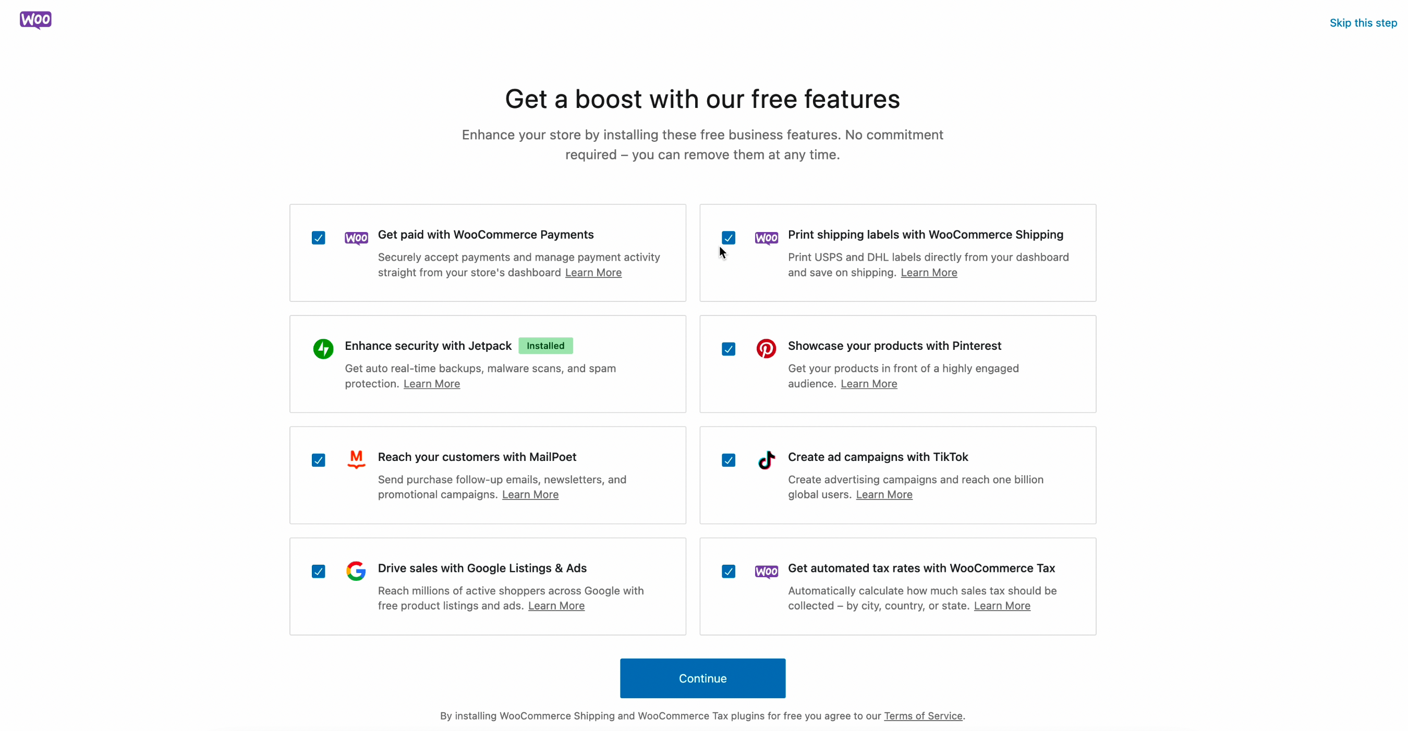Image resolution: width=1408 pixels, height=731 pixels.
Task: Uncheck the Print shipping labels checkbox
Action: [x=728, y=238]
